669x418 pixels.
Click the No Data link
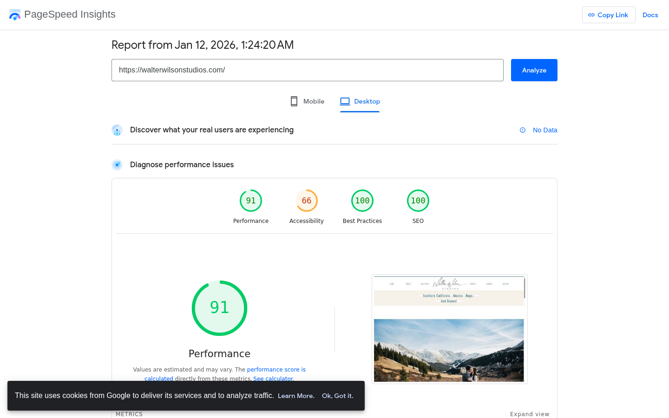[544, 130]
